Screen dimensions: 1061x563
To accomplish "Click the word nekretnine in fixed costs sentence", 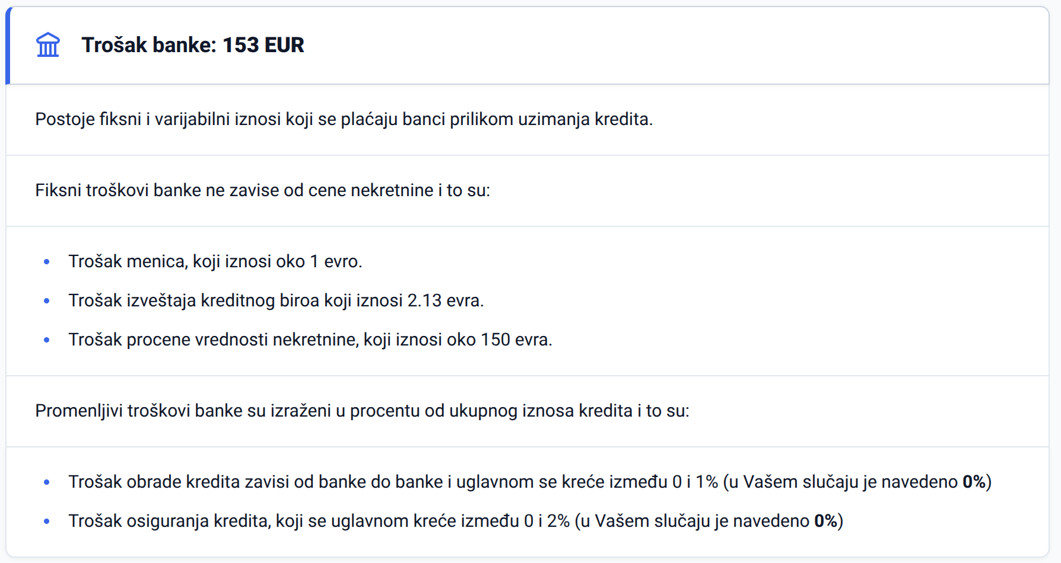I will (392, 190).
